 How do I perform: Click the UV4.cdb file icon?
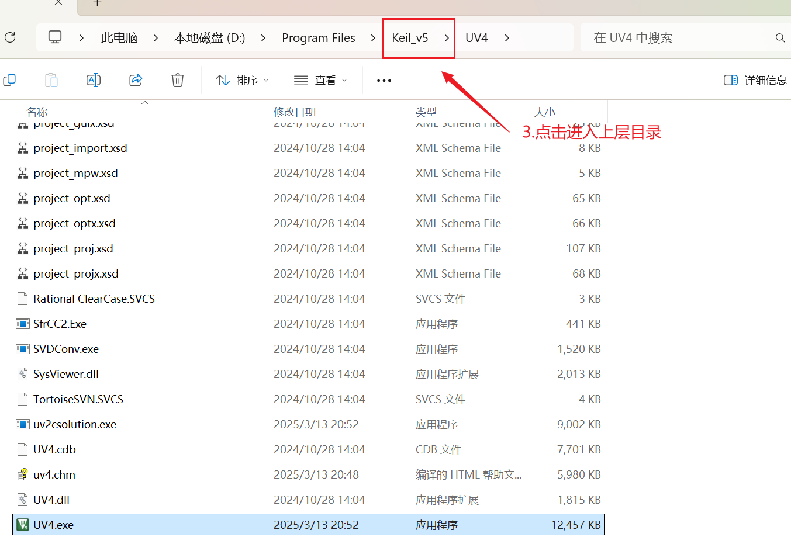click(23, 449)
